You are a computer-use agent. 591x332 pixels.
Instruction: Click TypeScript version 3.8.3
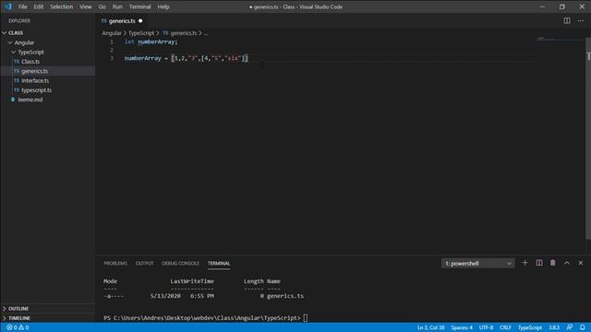tap(554, 327)
